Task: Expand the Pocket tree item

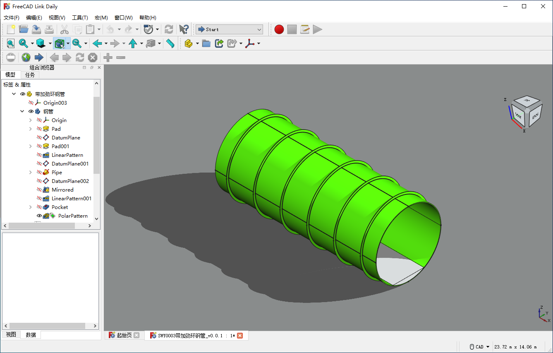Action: coord(31,207)
